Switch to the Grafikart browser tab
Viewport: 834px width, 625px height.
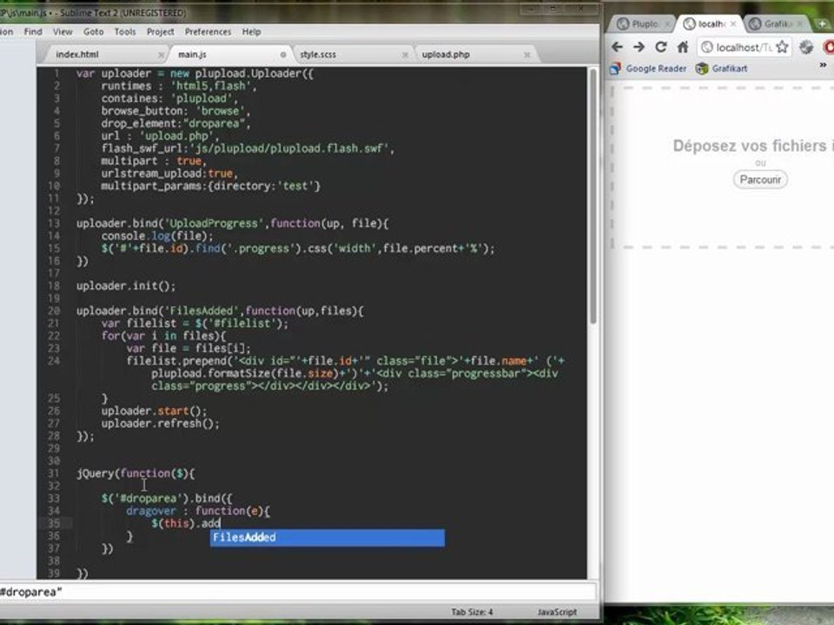(x=776, y=24)
